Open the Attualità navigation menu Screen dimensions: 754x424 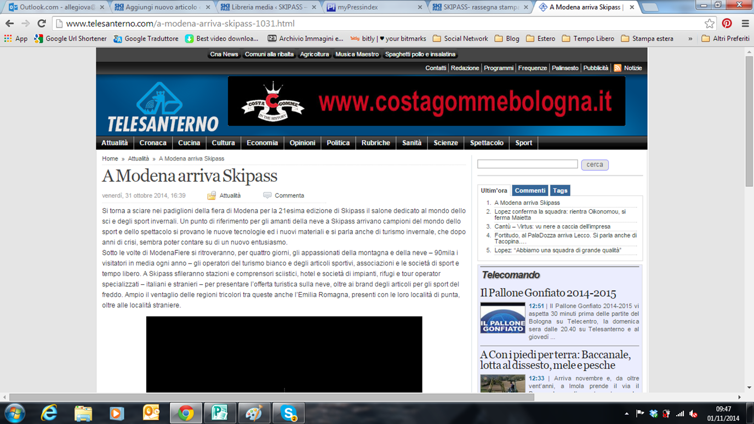point(115,143)
